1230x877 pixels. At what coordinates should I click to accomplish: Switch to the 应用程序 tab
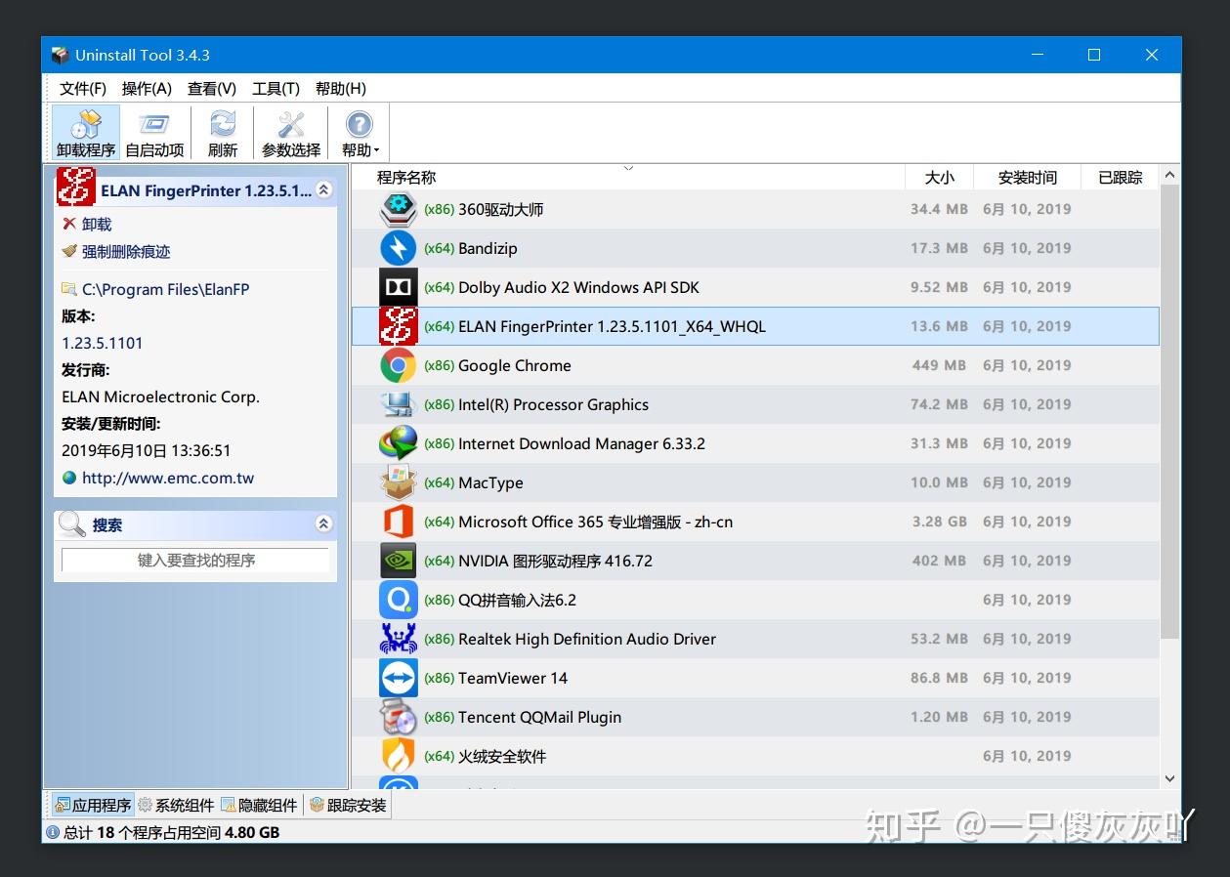[x=92, y=806]
